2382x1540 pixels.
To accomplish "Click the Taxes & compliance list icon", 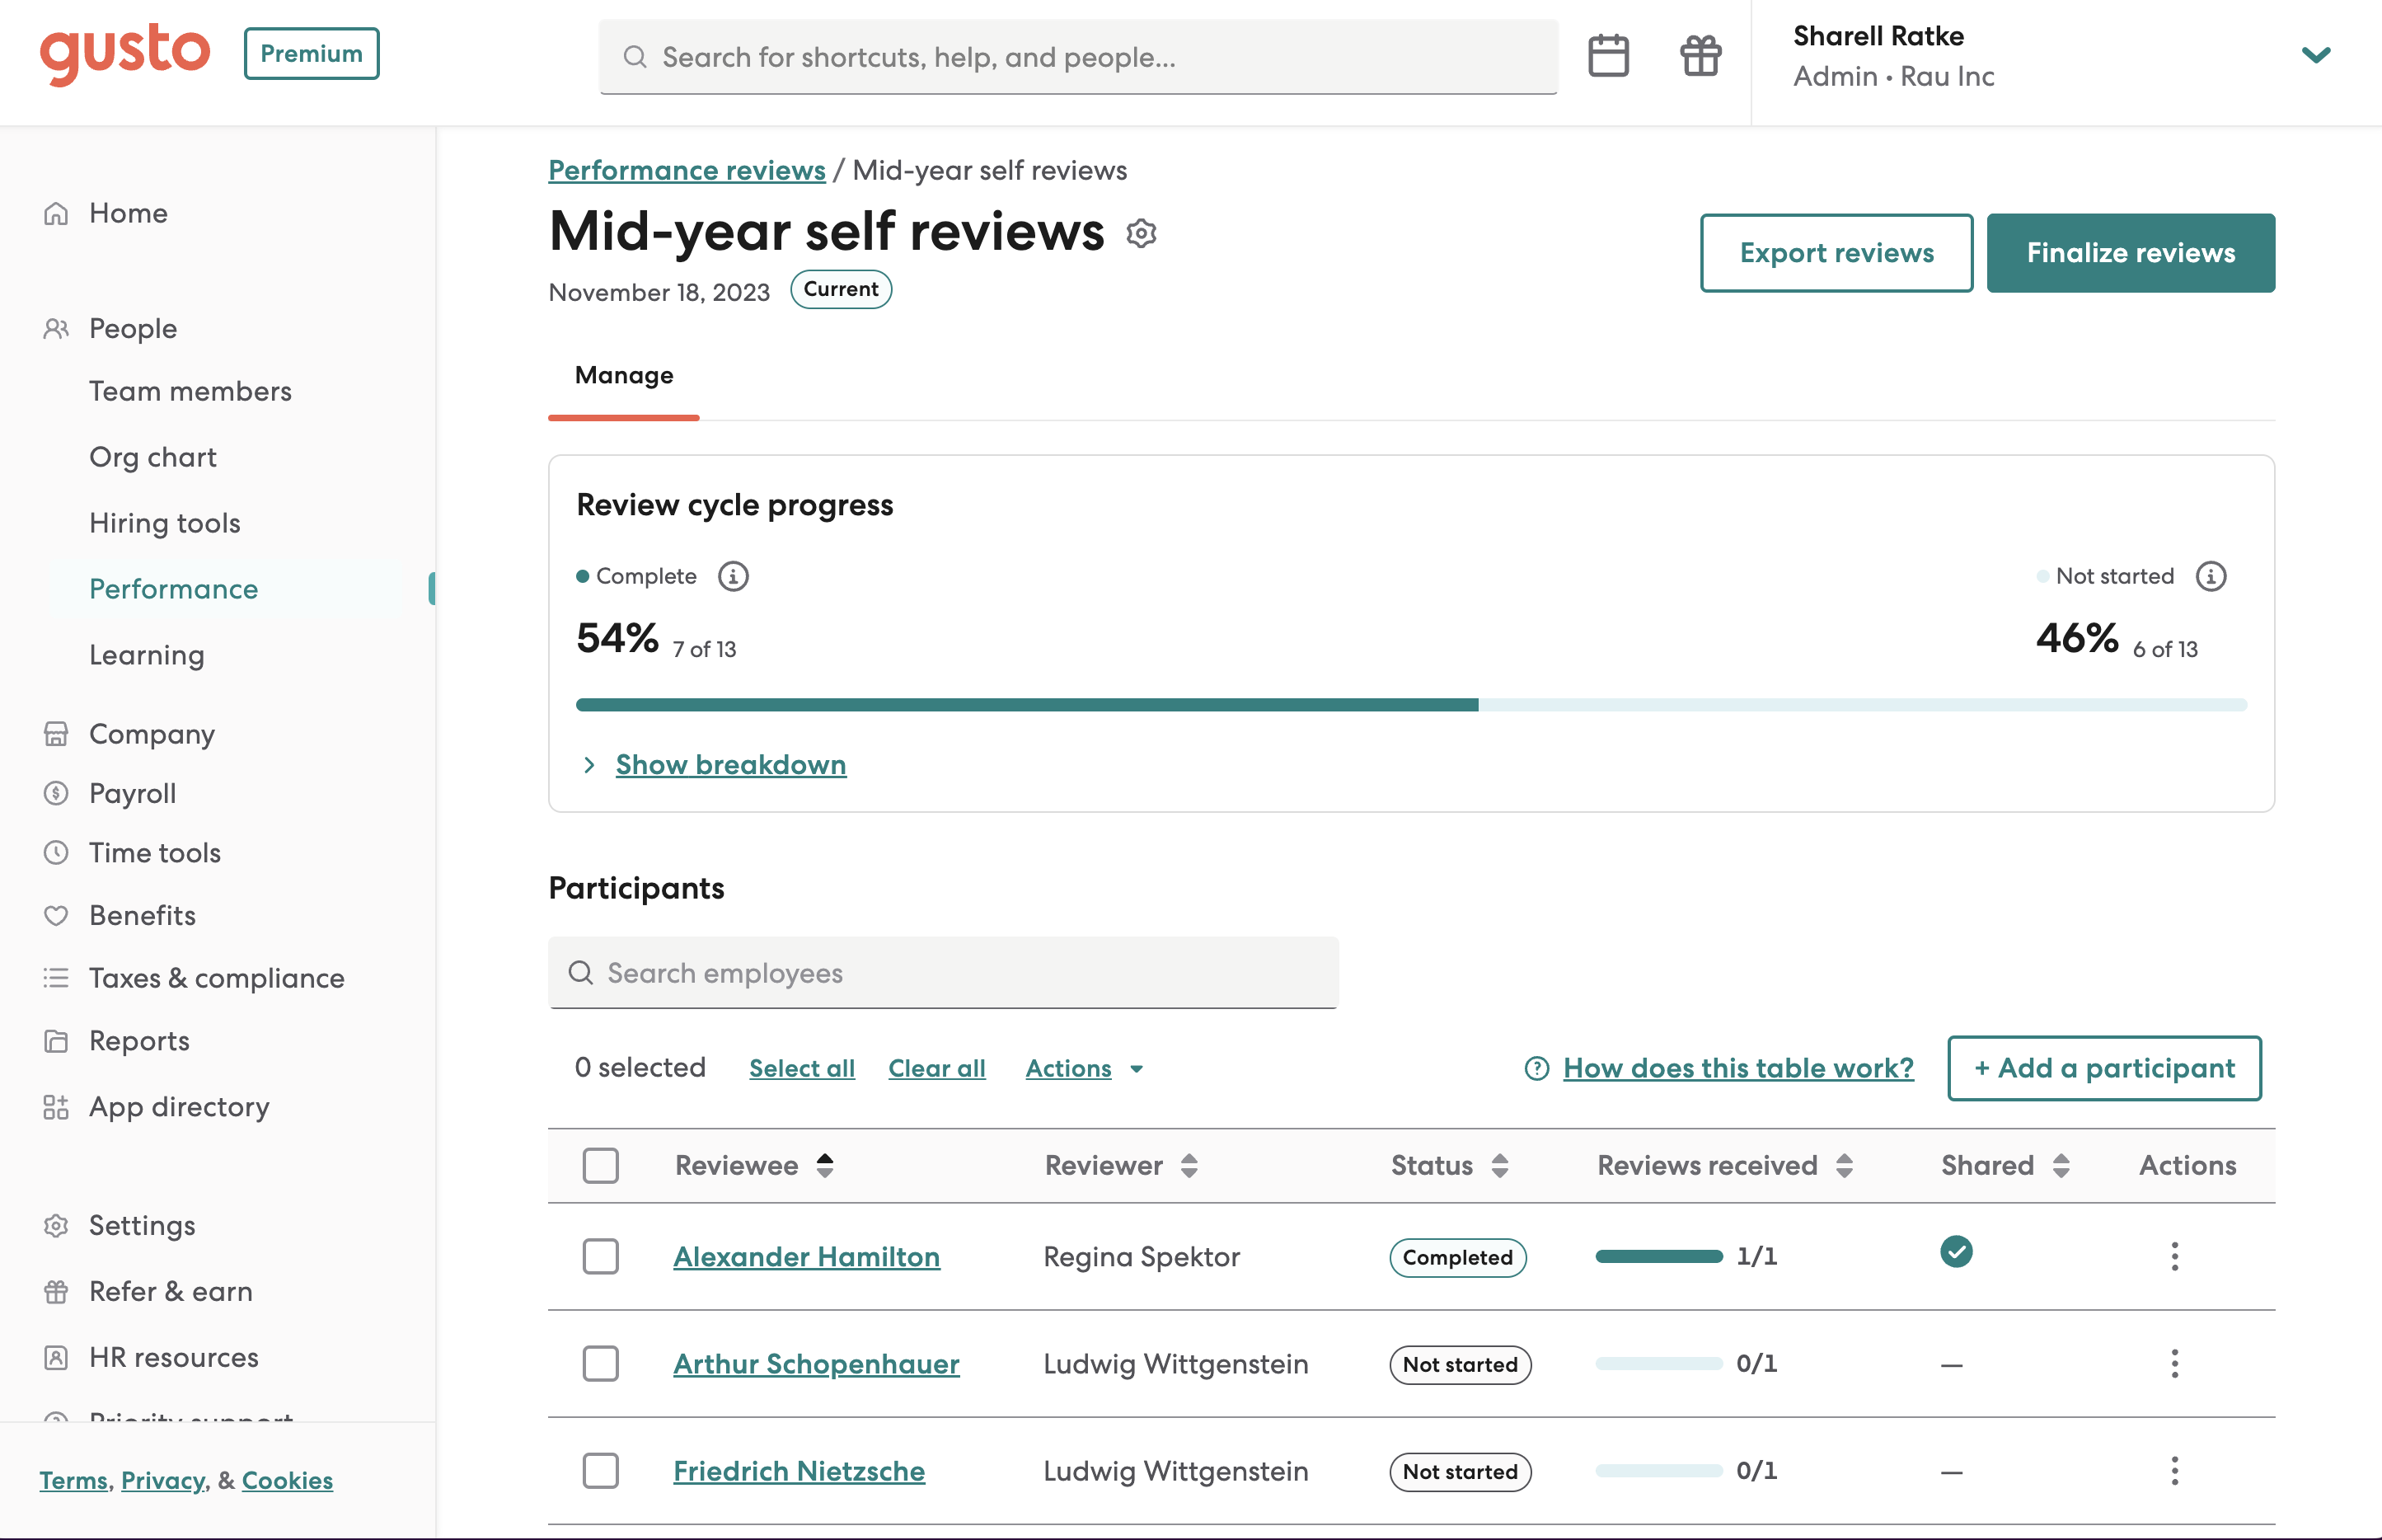I will 56,978.
